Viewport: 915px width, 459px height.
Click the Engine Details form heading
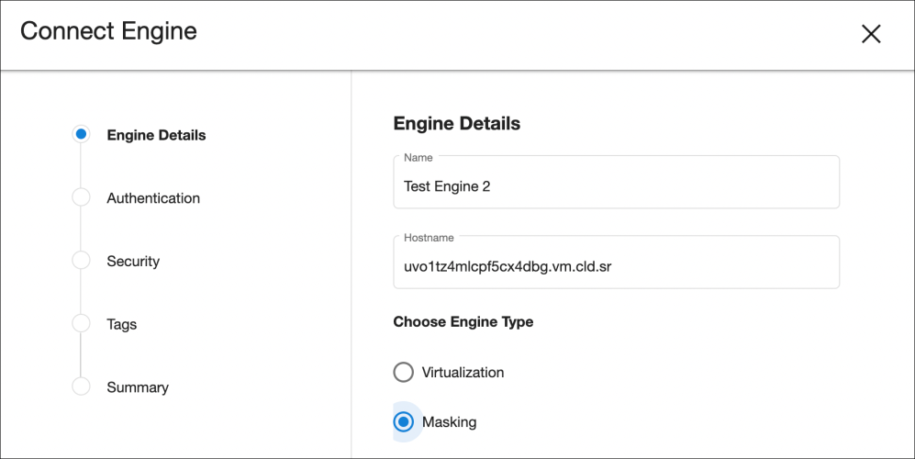[x=456, y=123]
